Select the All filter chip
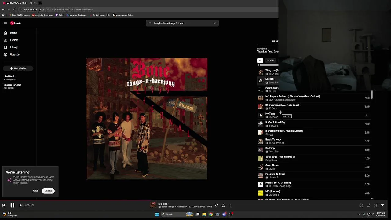 pos(260,61)
